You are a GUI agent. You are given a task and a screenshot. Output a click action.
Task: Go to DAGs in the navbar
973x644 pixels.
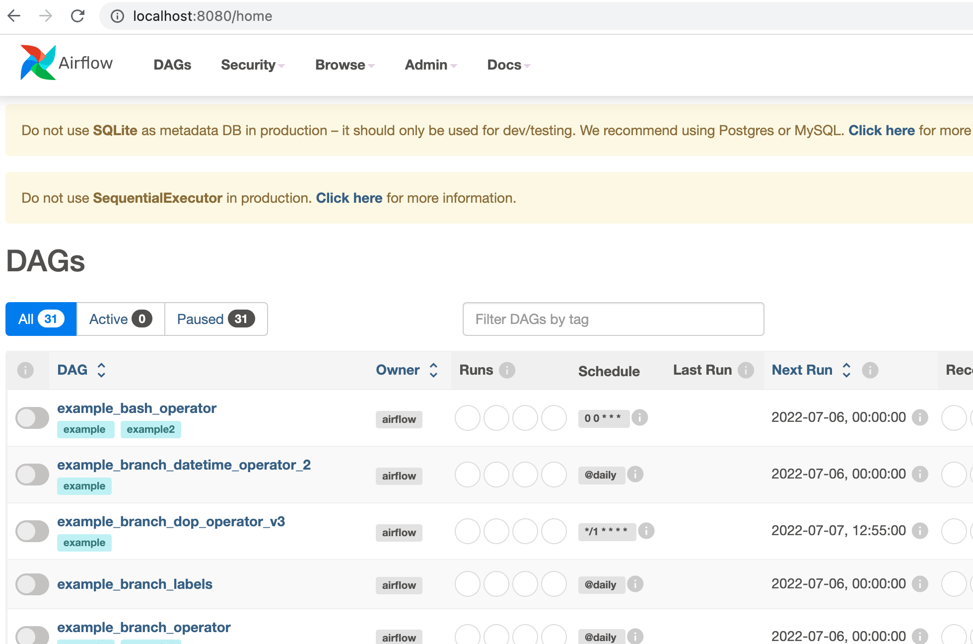[x=172, y=65]
